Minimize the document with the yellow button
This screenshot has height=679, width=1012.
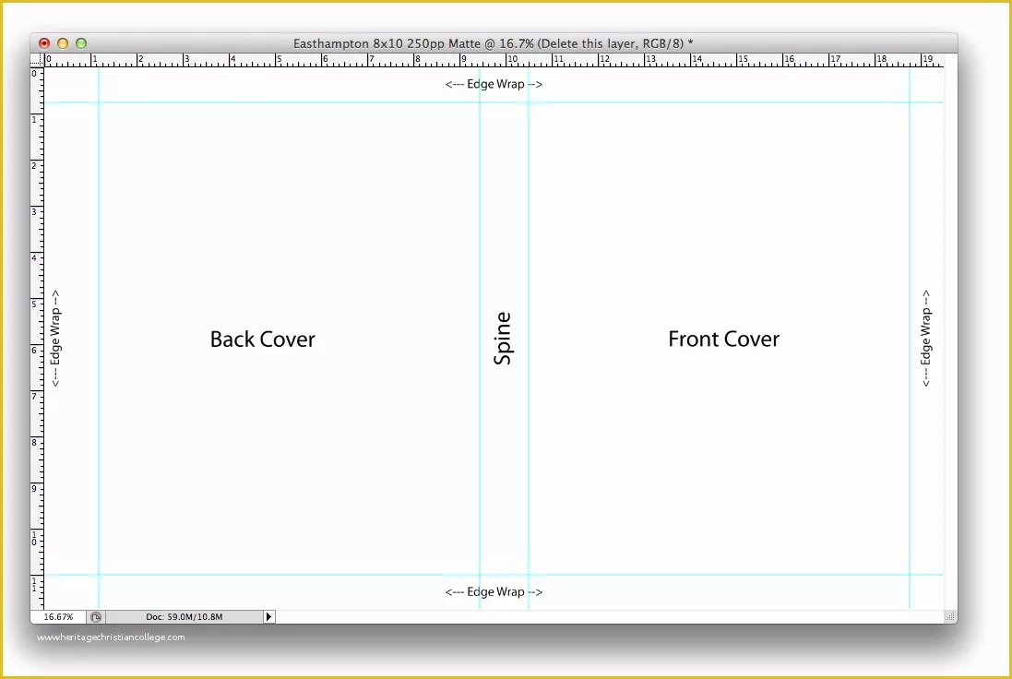coord(63,43)
